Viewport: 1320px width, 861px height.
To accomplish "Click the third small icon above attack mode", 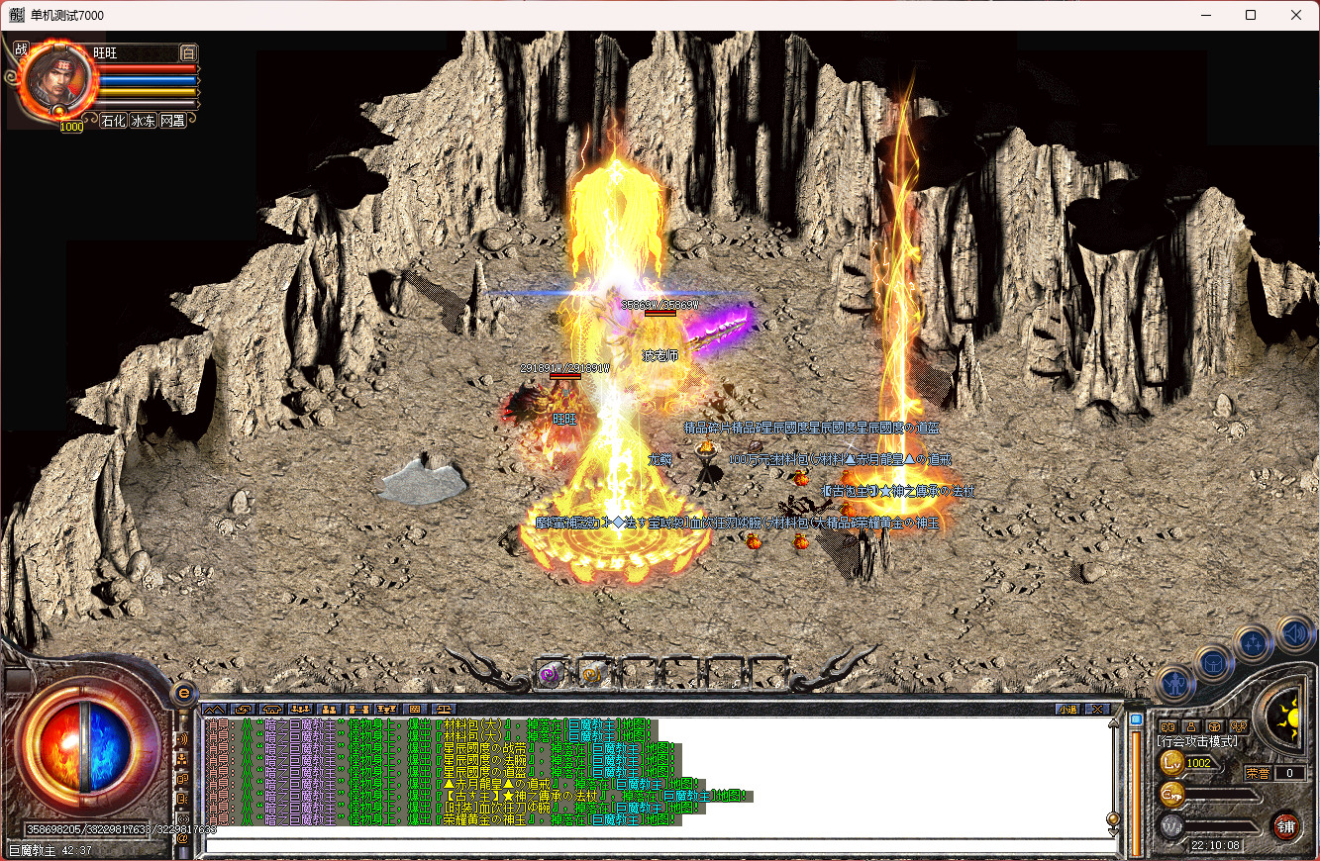I will tap(1215, 727).
